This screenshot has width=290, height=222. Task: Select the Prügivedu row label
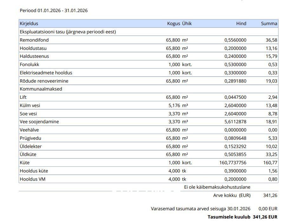30,138
